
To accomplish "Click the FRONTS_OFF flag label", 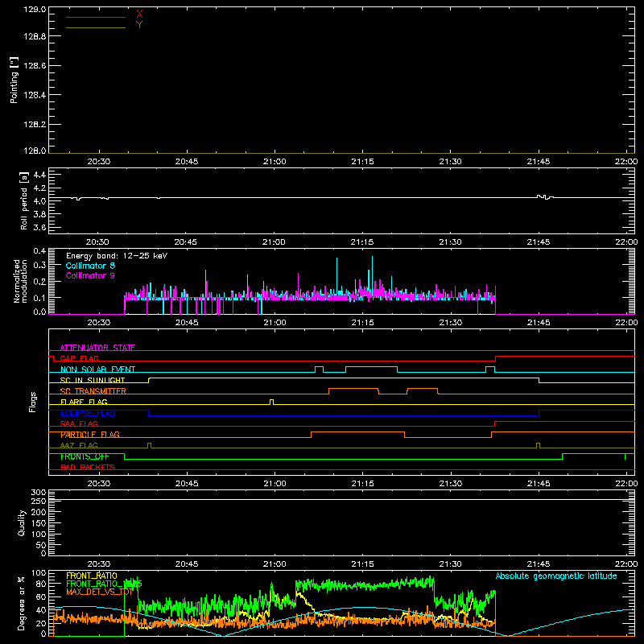I will click(x=85, y=456).
